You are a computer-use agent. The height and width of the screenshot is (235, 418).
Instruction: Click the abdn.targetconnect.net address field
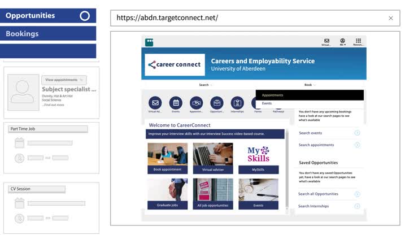coord(255,18)
